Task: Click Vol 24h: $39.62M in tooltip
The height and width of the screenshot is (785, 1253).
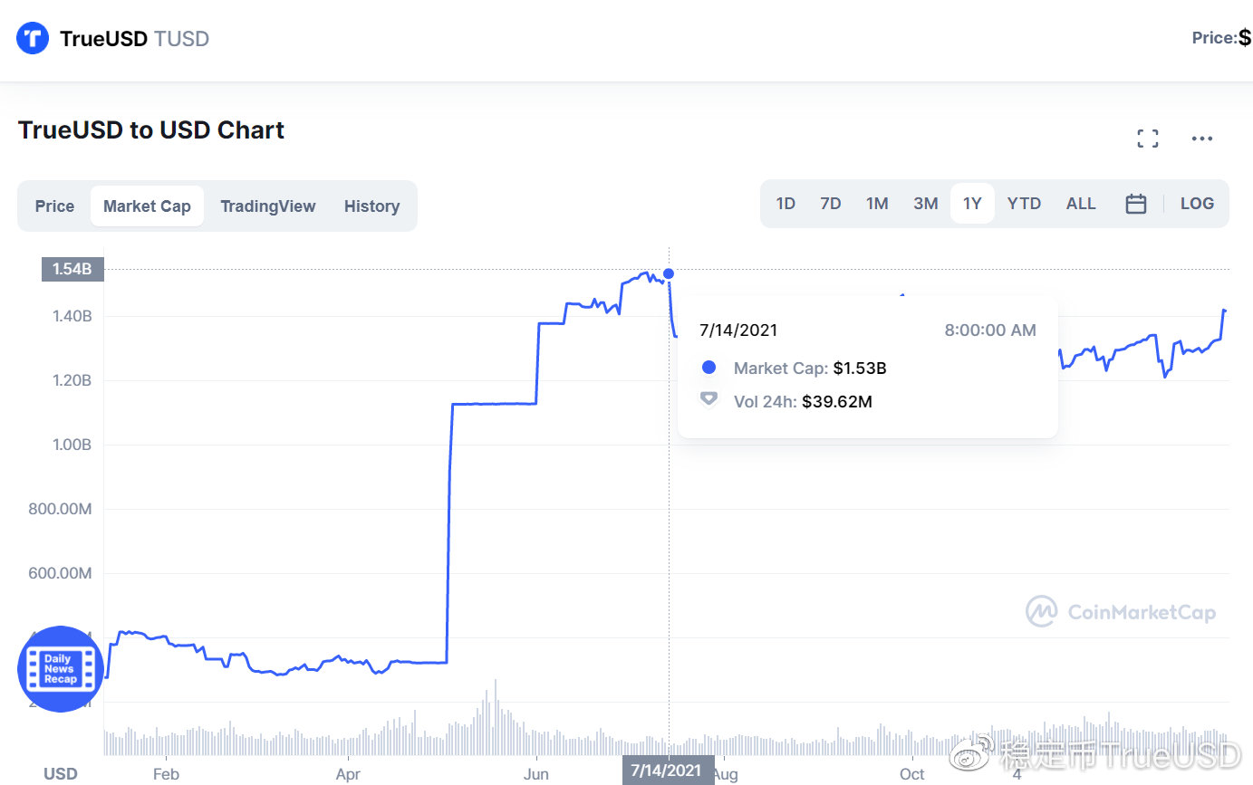Action: [x=803, y=401]
